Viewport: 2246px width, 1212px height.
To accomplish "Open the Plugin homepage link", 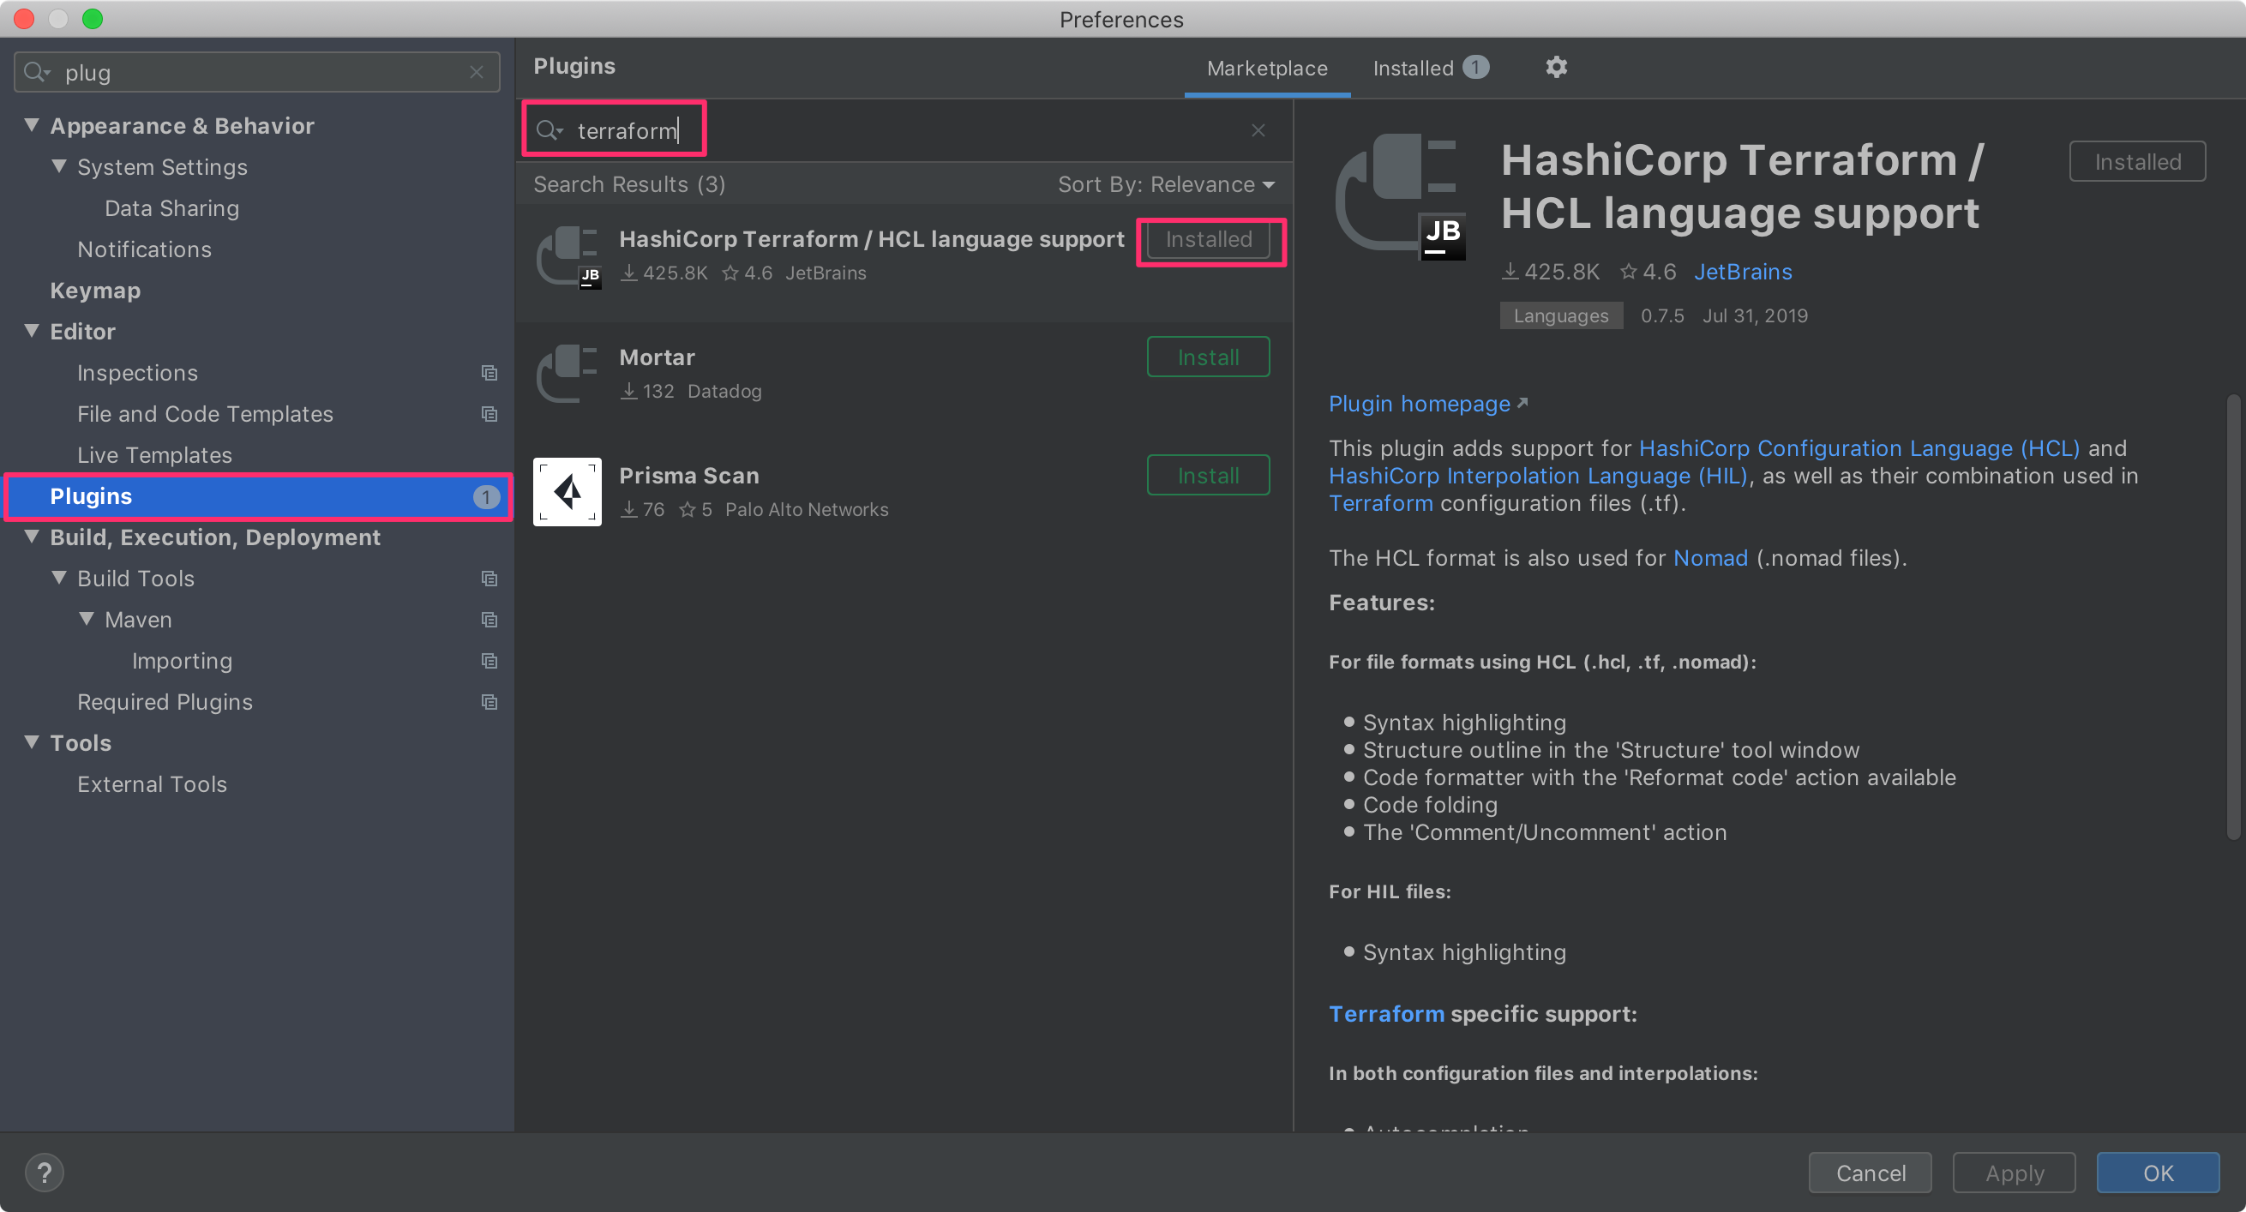I will (1419, 404).
